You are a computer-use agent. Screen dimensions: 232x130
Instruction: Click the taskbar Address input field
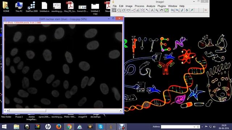(177, 127)
